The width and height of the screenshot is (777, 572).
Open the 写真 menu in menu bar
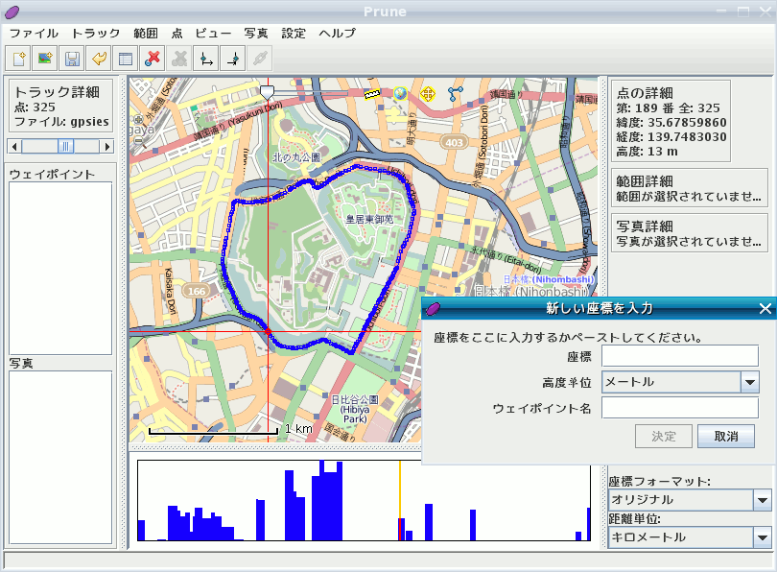(x=256, y=33)
